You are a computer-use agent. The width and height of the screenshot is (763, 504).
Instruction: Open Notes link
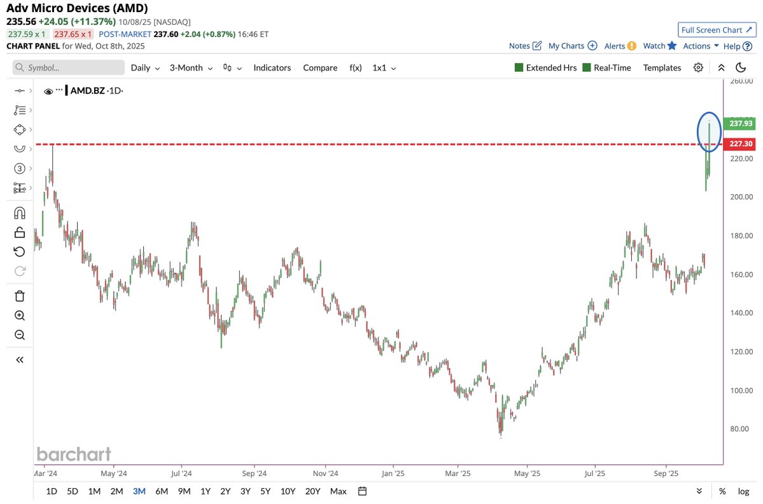525,46
